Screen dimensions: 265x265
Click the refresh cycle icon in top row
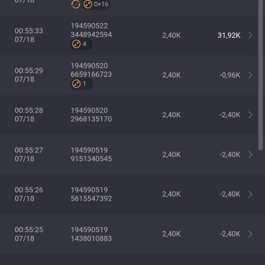point(76,5)
